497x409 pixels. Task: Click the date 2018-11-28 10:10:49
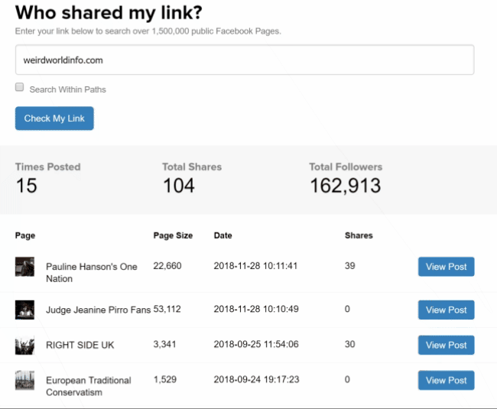tap(256, 309)
